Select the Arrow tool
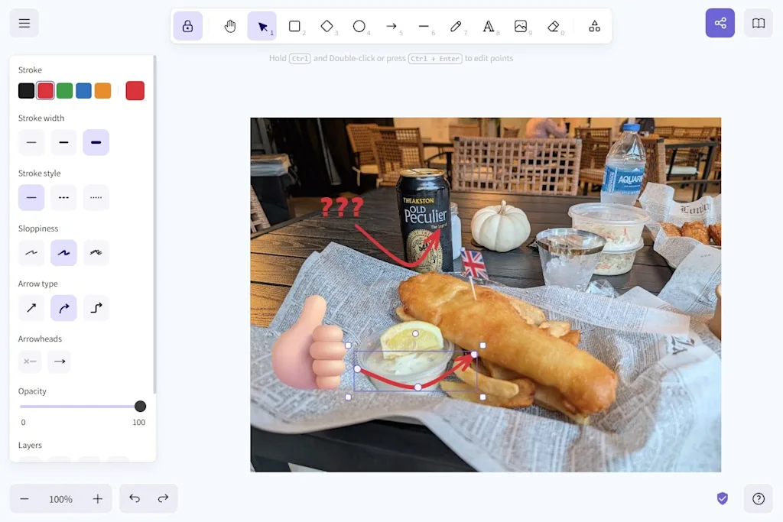The image size is (783, 522). coord(392,25)
